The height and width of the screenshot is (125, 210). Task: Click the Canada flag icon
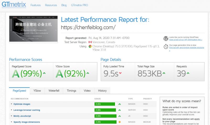pyautogui.click(x=90, y=42)
